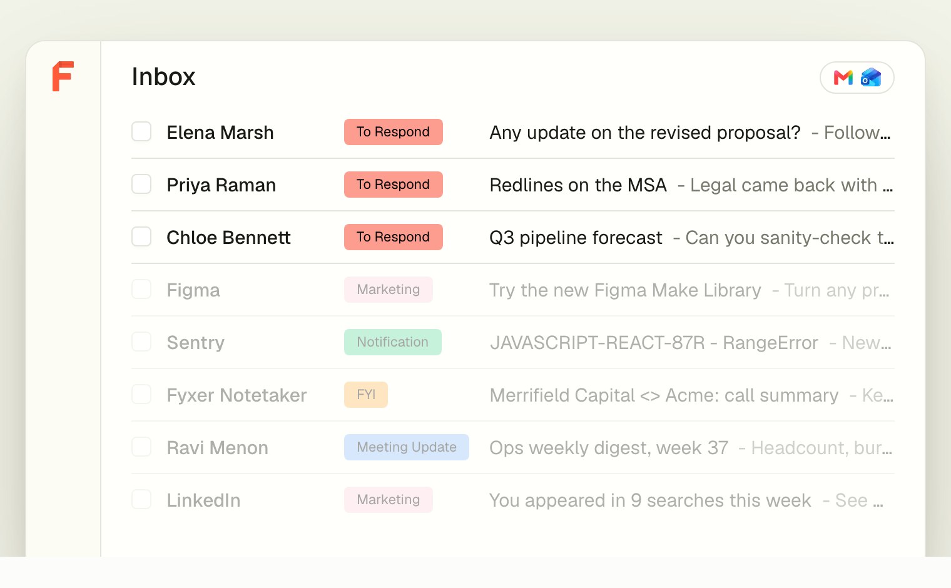
Task: Click sender name Fyxer Notetaker
Action: click(x=237, y=395)
